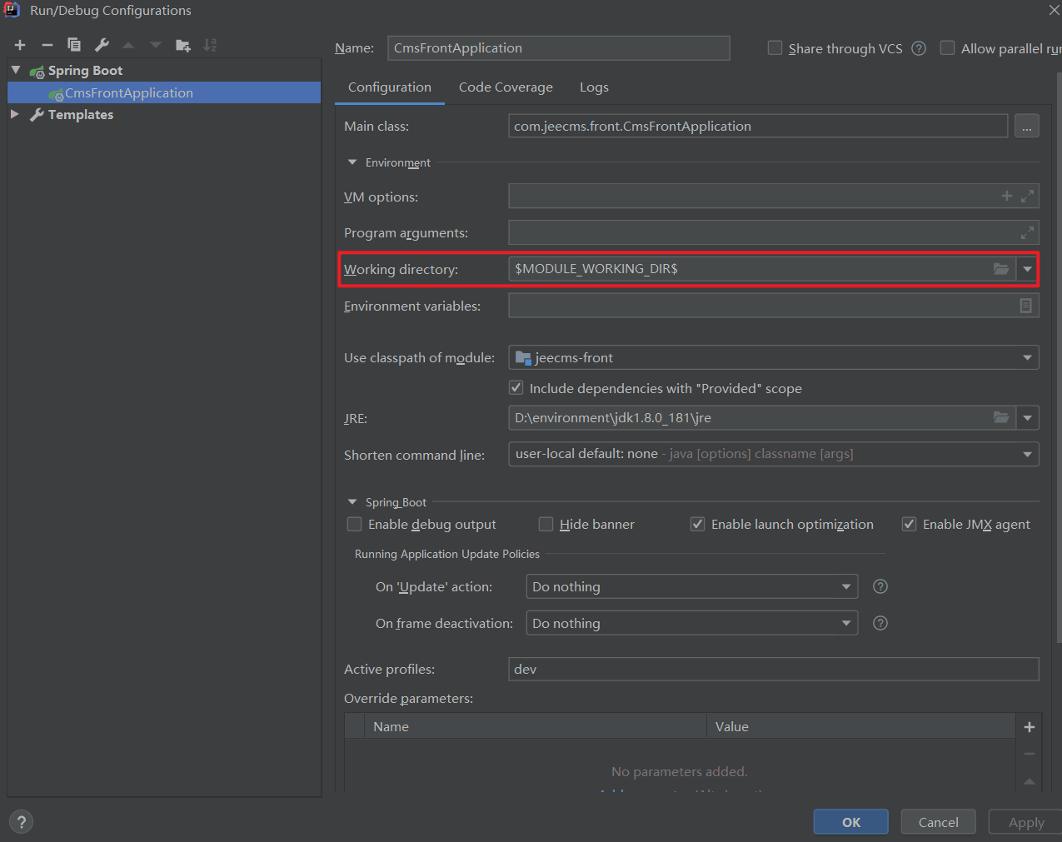This screenshot has width=1062, height=842.
Task: Click the Active profiles input field
Action: tap(773, 669)
